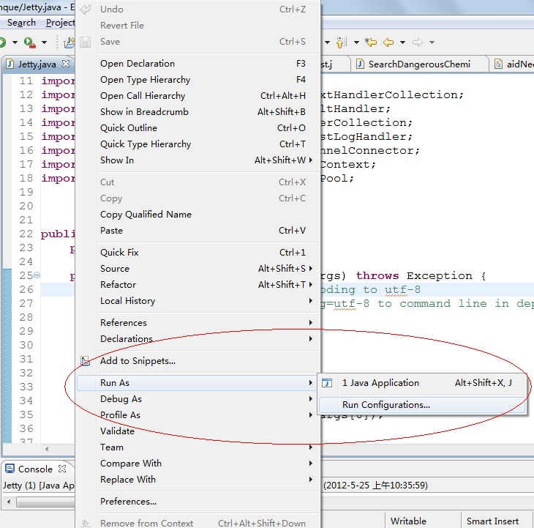Viewport: 534px width, 528px height.
Task: Click Preferences... in the context menu
Action: (128, 502)
